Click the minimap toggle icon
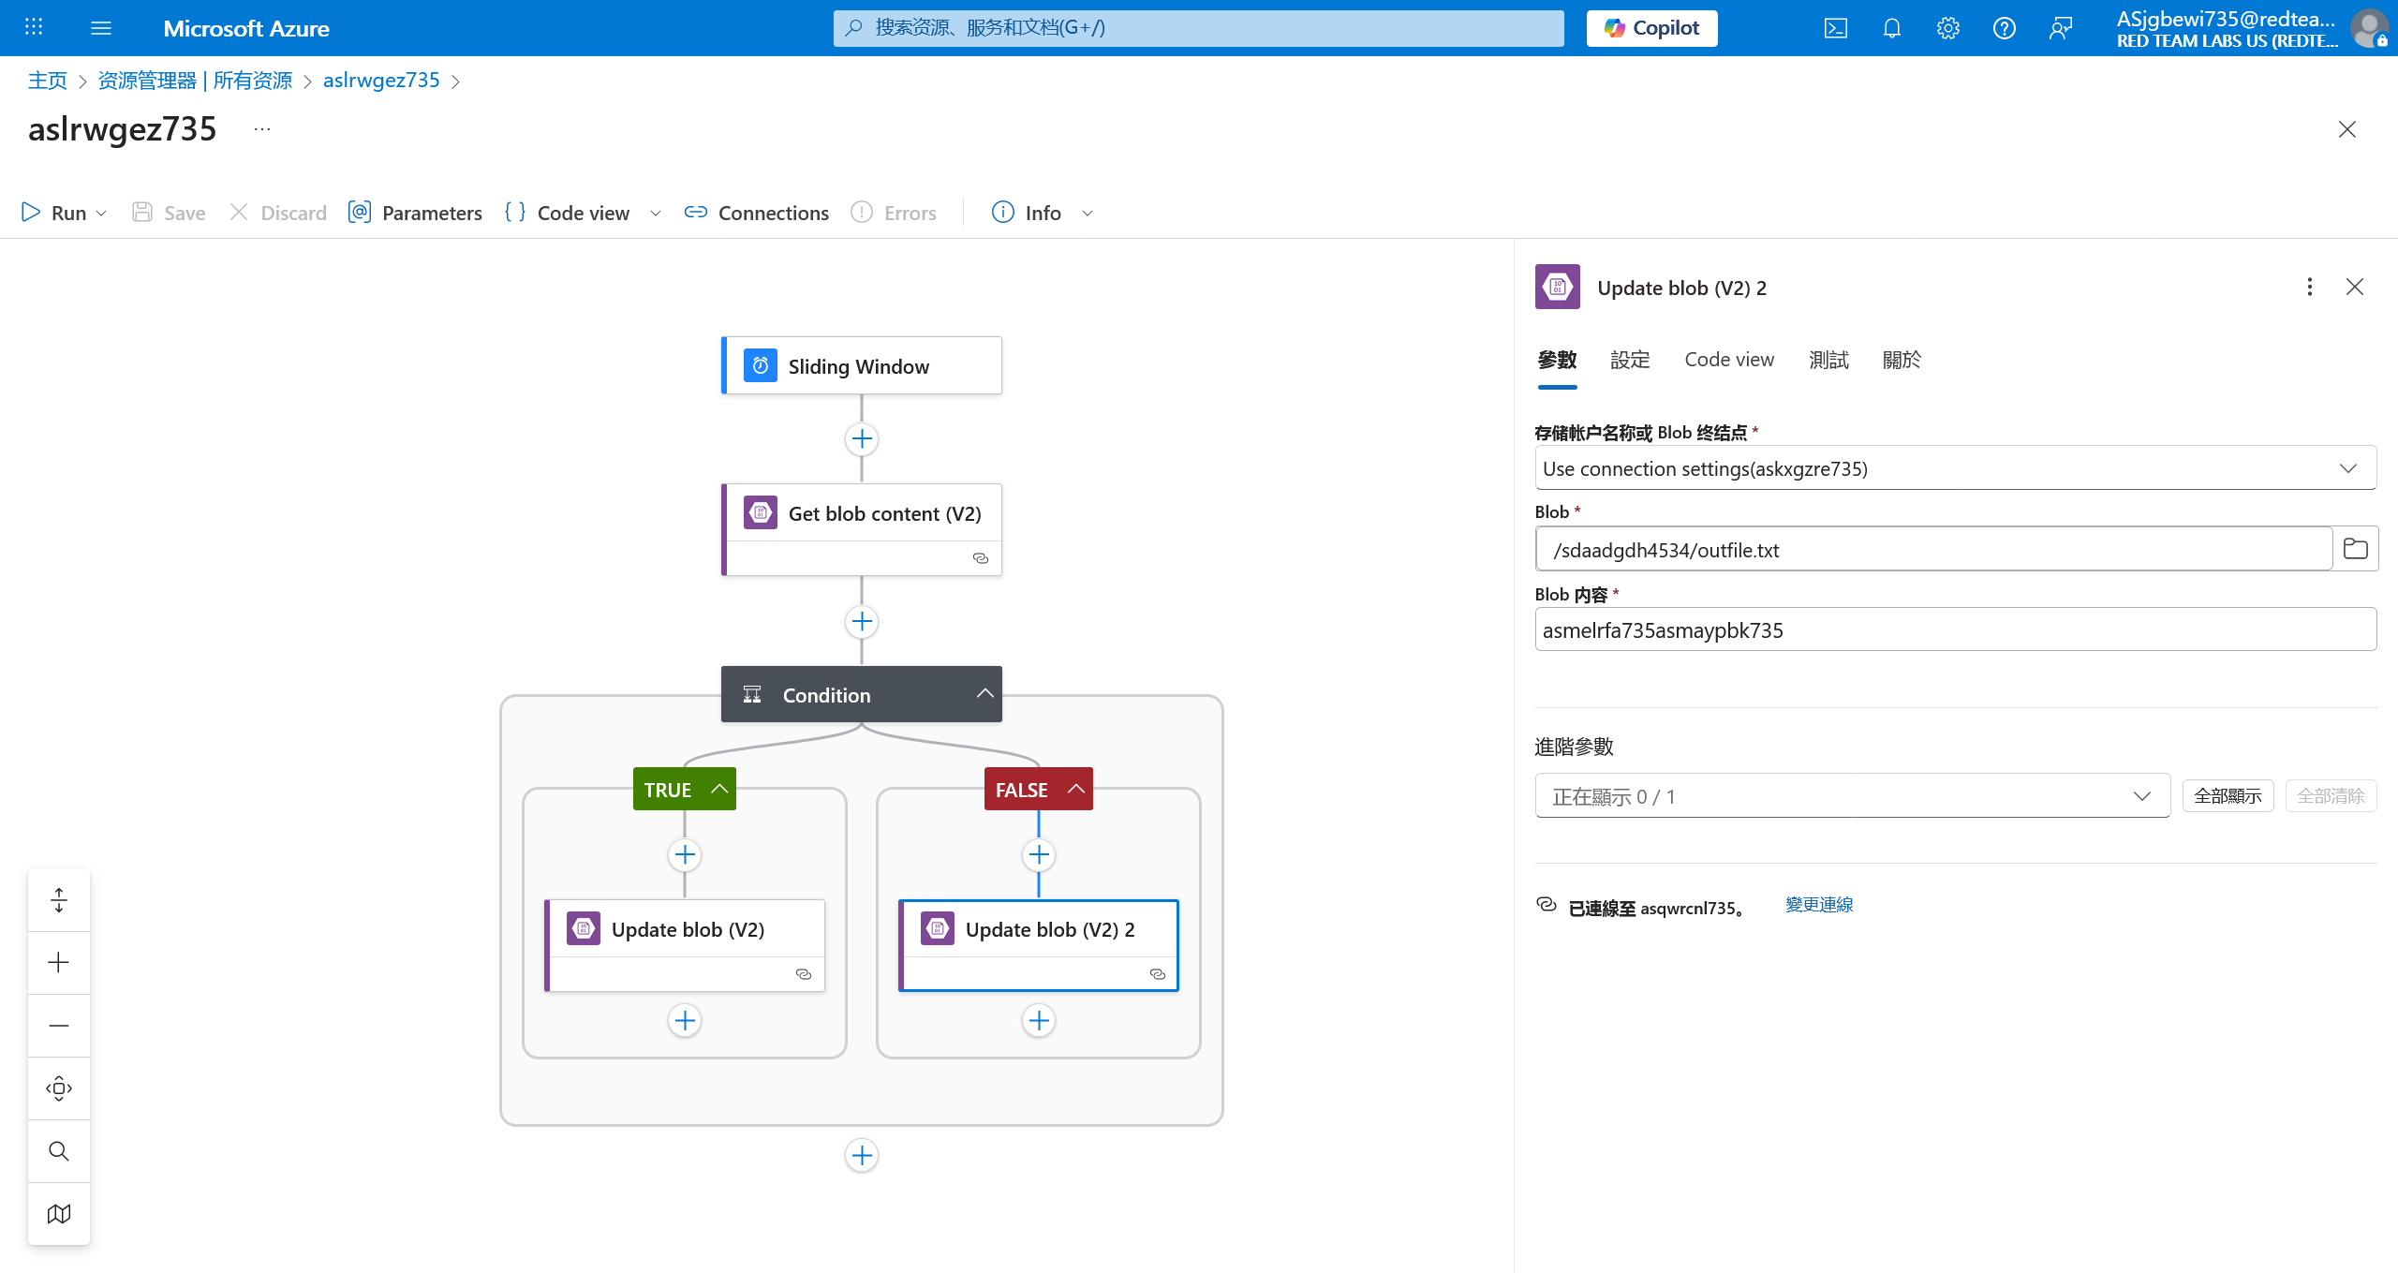 coord(59,1214)
